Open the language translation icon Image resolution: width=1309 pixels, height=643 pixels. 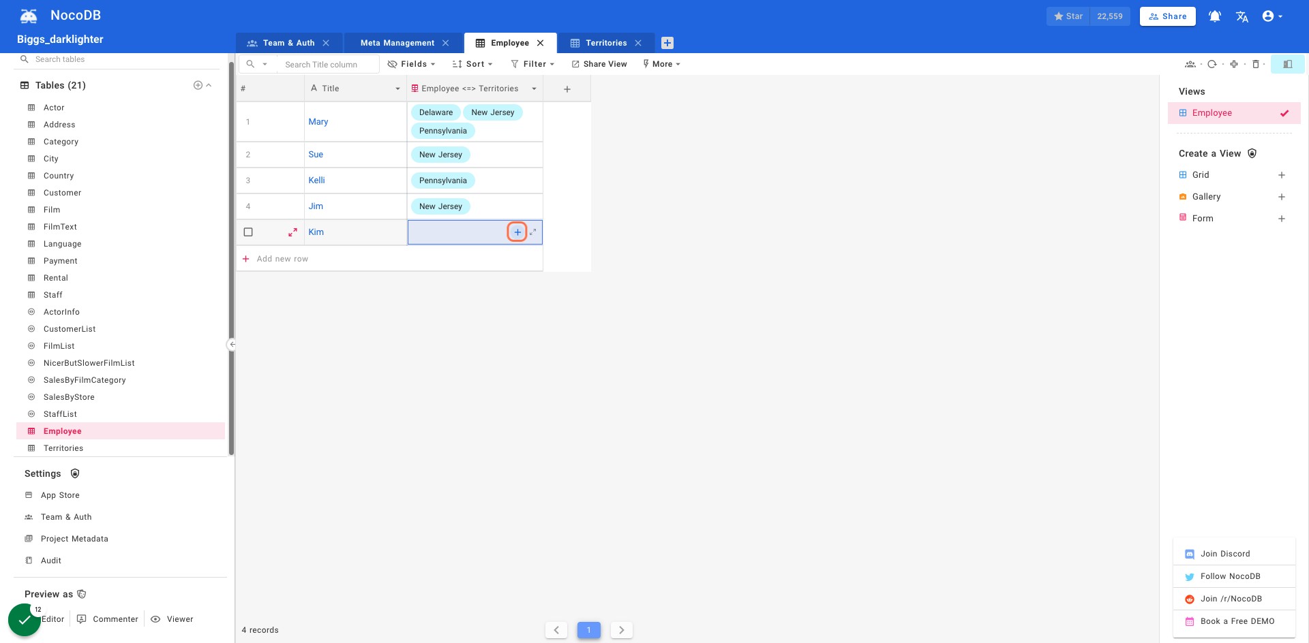1242,16
